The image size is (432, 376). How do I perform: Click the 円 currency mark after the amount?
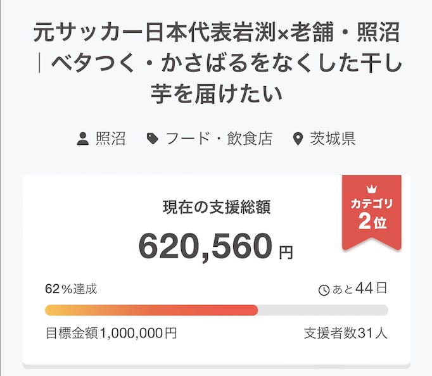[286, 253]
